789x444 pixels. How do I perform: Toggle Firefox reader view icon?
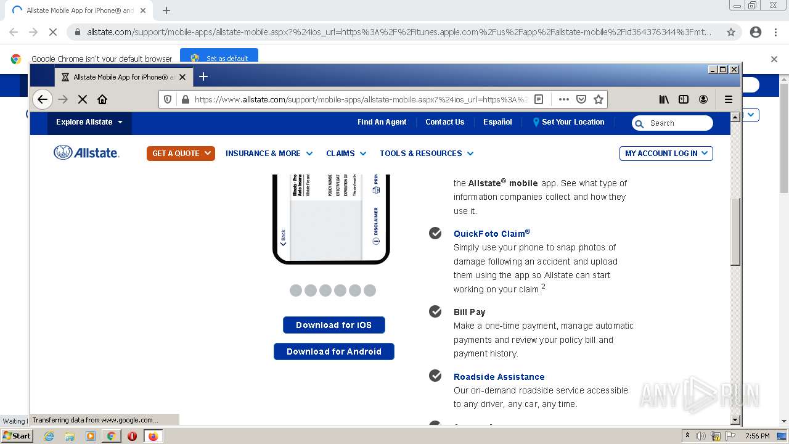pos(539,99)
